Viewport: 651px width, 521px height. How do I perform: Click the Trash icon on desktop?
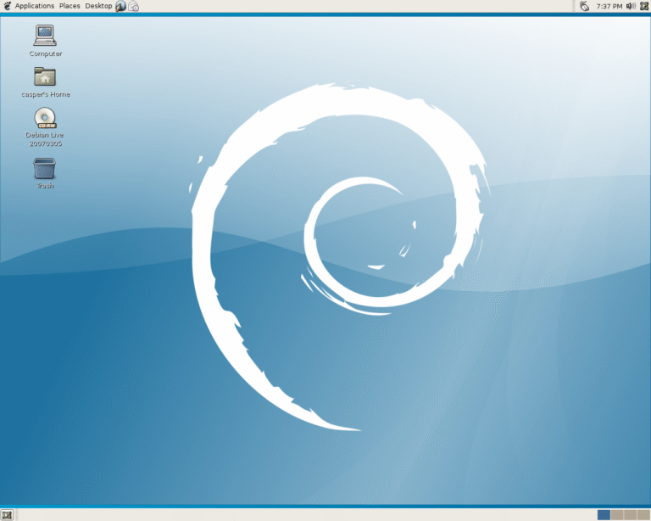(45, 168)
